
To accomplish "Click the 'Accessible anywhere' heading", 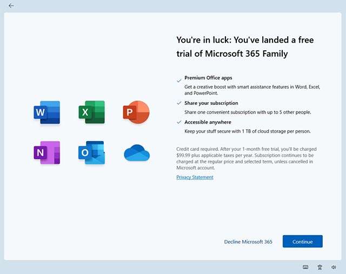I will (208, 122).
